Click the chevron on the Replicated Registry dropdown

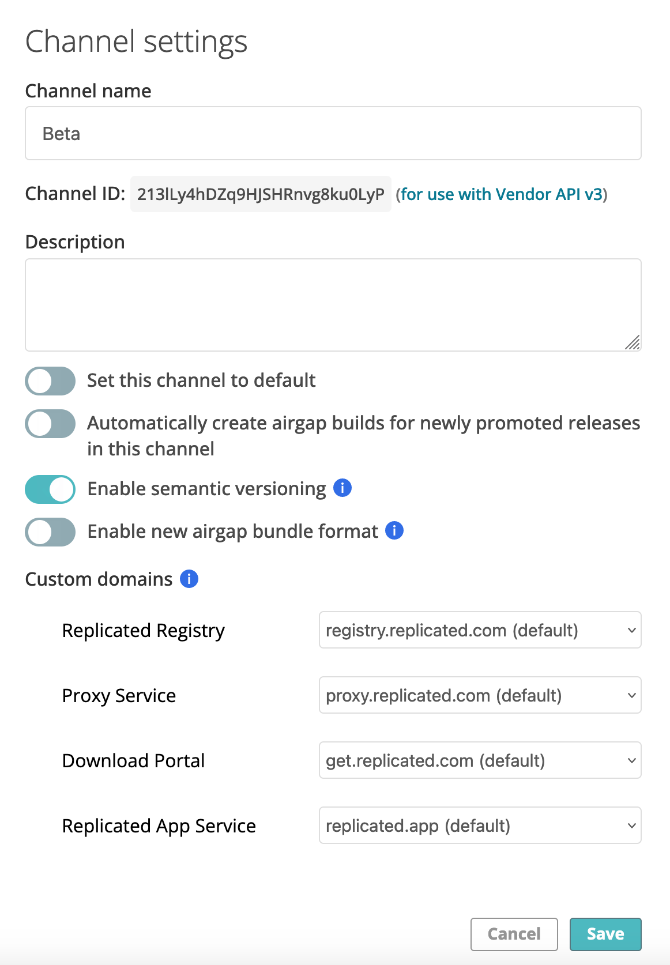point(632,630)
